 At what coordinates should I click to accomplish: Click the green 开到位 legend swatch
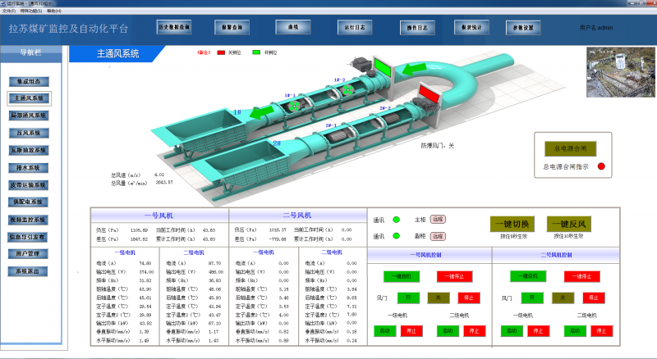[256, 52]
